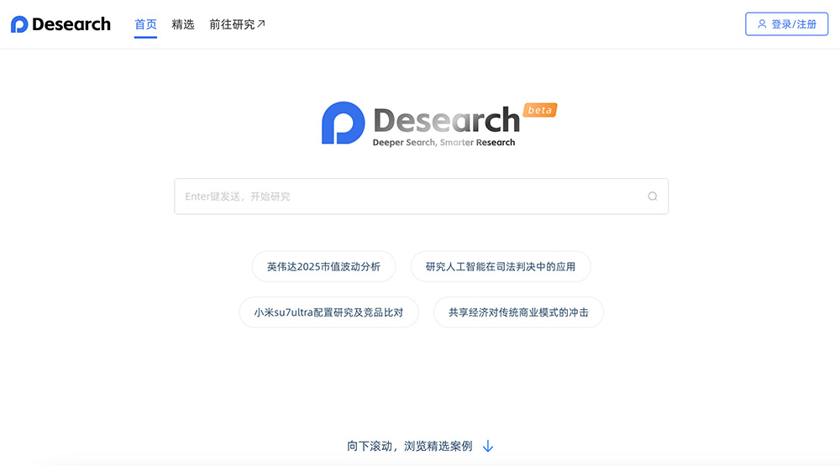Click the user icon in login button
The height and width of the screenshot is (466, 840).
[762, 24]
